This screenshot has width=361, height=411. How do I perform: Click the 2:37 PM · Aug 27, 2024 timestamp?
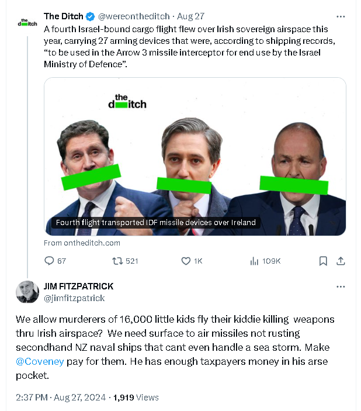[60, 398]
